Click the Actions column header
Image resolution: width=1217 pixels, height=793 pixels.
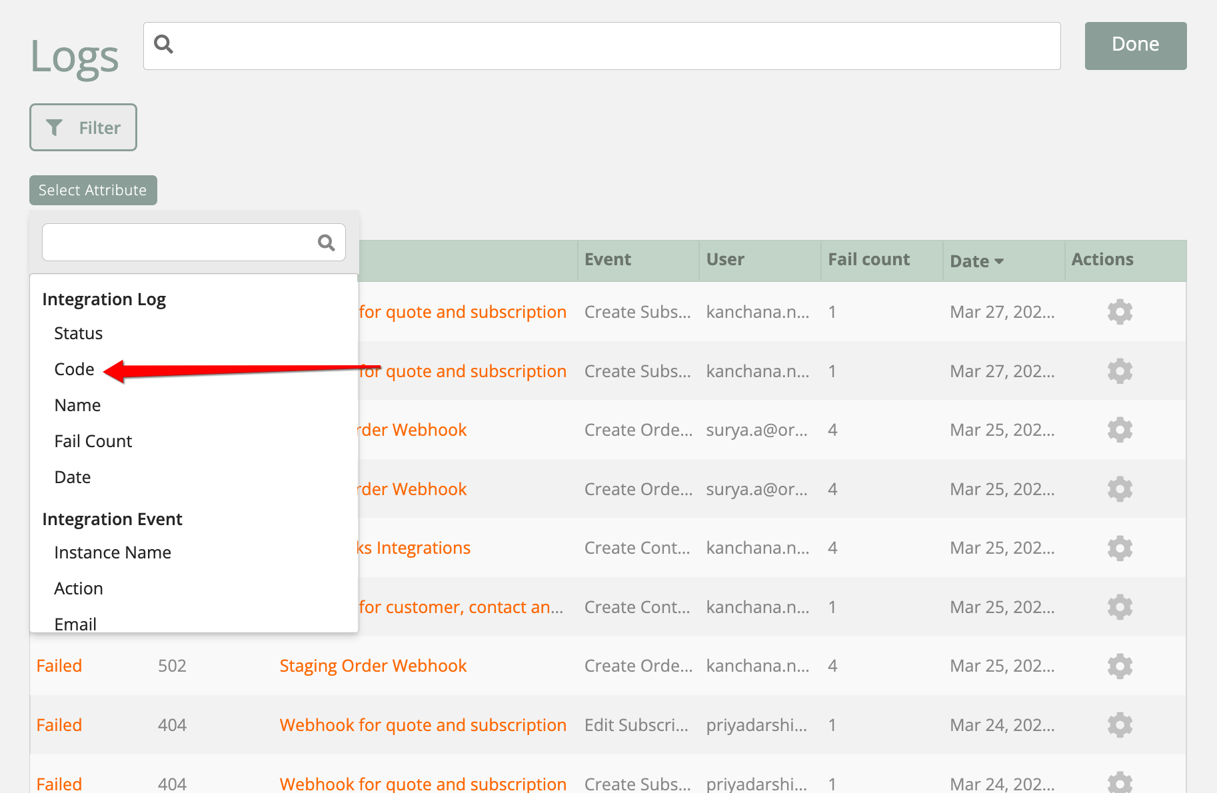click(1102, 260)
